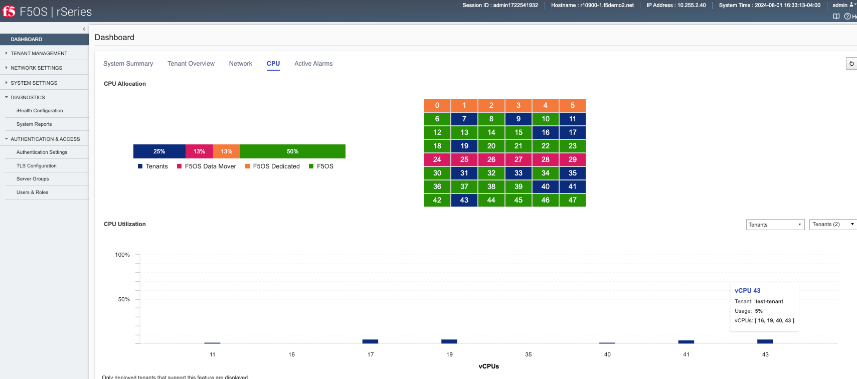Click the 25% Tenants bar segment
Viewport: 857px width, 379px height.
click(159, 151)
